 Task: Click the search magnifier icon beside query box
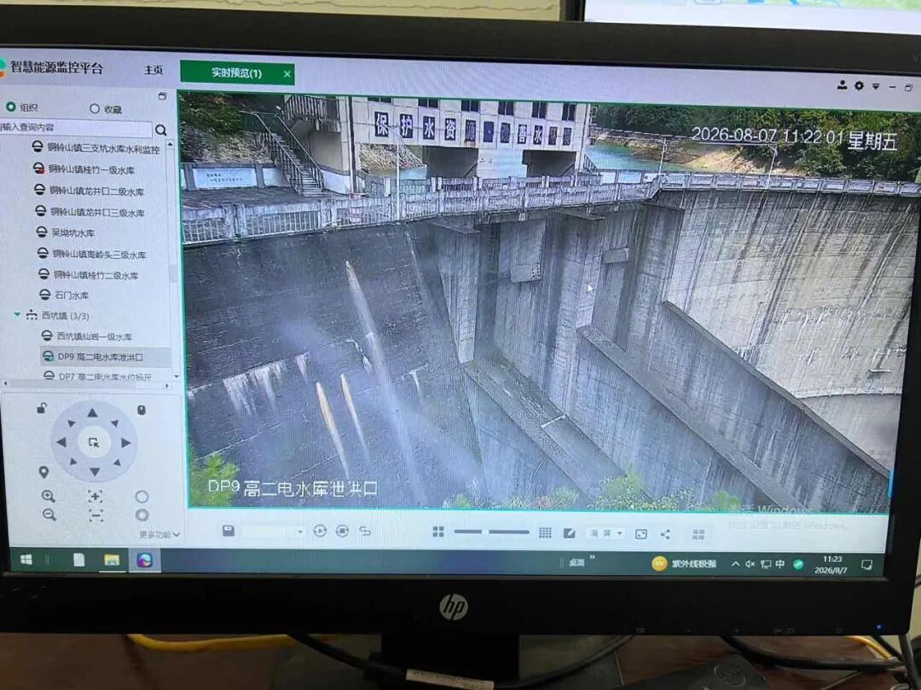(161, 130)
